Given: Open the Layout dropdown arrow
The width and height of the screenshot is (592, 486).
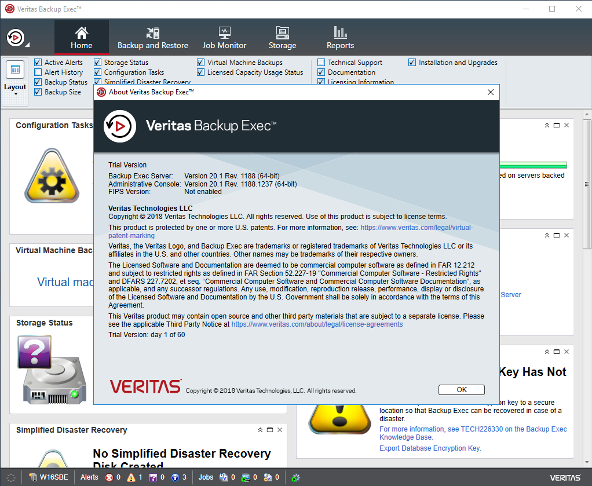Looking at the screenshot, I should coord(16,94).
